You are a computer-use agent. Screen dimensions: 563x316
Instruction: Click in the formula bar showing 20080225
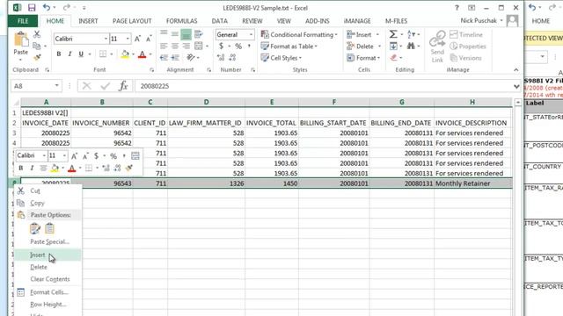[x=323, y=86]
